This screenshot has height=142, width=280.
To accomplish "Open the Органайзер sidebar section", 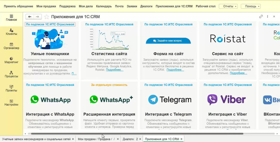I will (x=11, y=46).
